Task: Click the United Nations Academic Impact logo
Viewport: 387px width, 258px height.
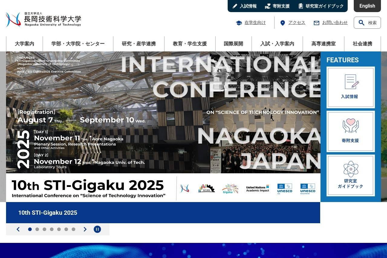Action: (258, 188)
